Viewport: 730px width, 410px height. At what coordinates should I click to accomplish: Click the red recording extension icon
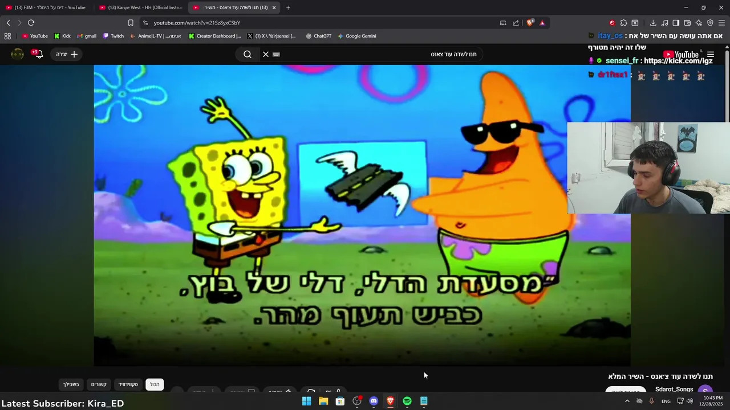(612, 23)
